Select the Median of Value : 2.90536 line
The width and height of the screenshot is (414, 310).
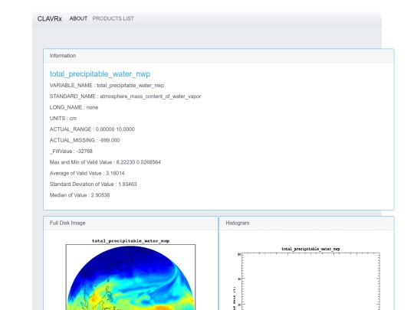pos(80,195)
